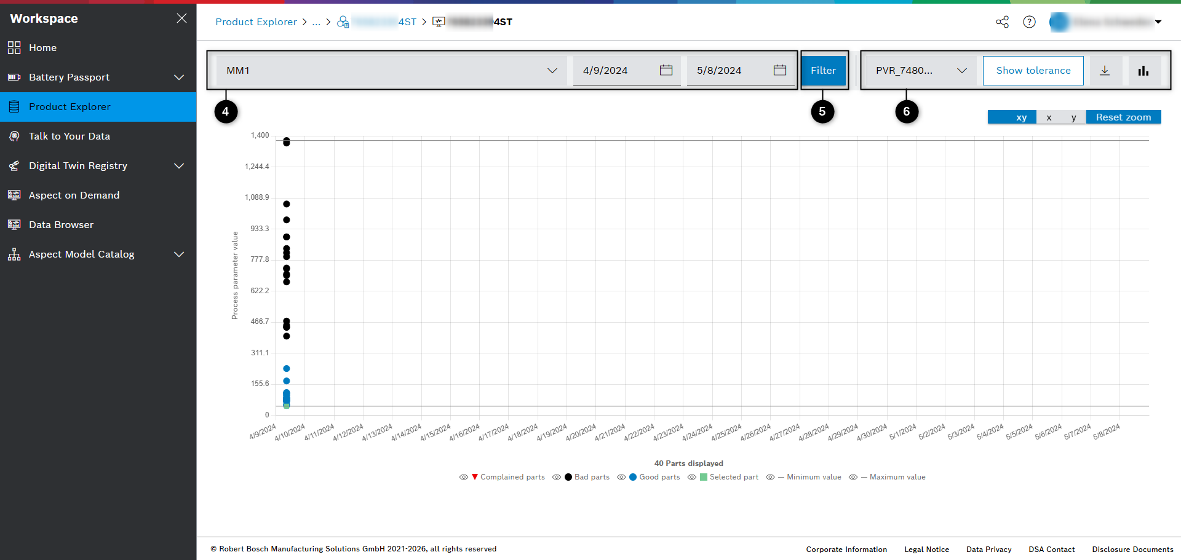Click Reset zoom button
The height and width of the screenshot is (560, 1181).
[1123, 117]
